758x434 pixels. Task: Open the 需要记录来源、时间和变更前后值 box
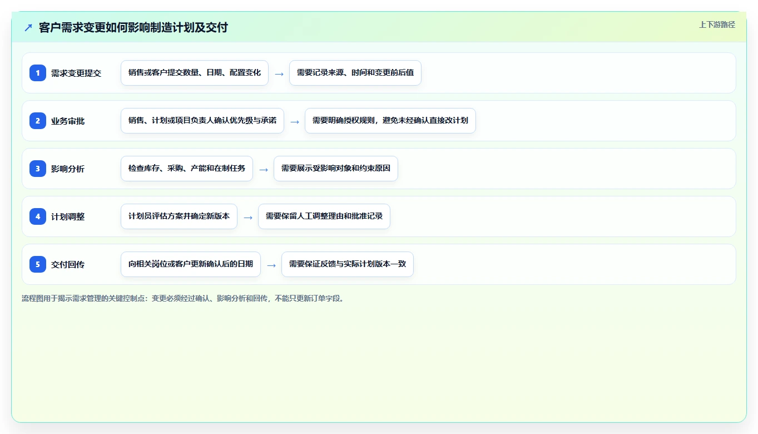click(355, 73)
